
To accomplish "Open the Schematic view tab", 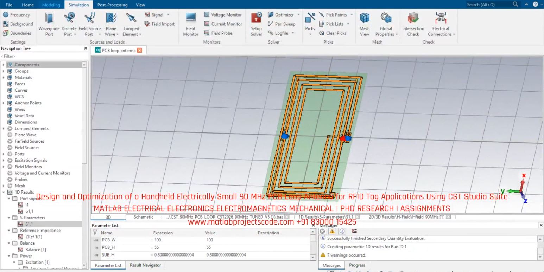I will coord(143,217).
